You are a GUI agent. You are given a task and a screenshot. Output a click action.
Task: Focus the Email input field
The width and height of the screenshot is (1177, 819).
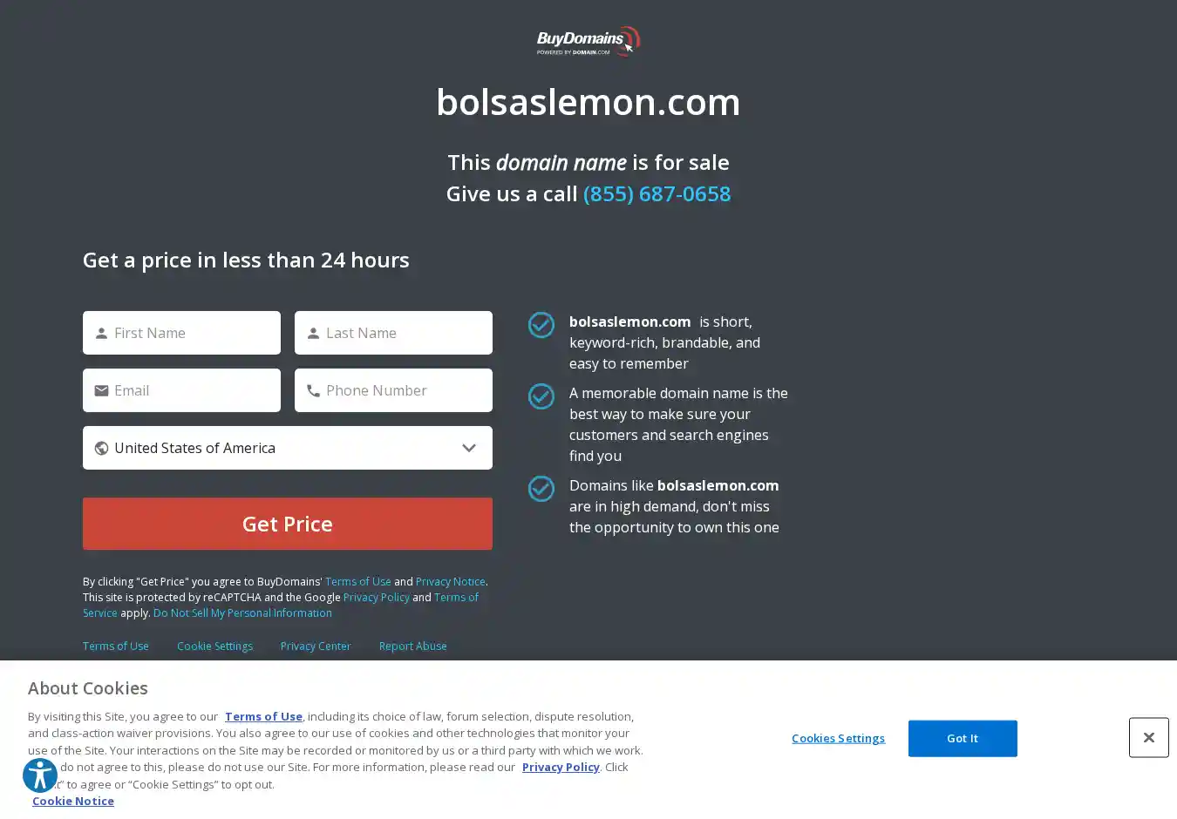pos(192,390)
